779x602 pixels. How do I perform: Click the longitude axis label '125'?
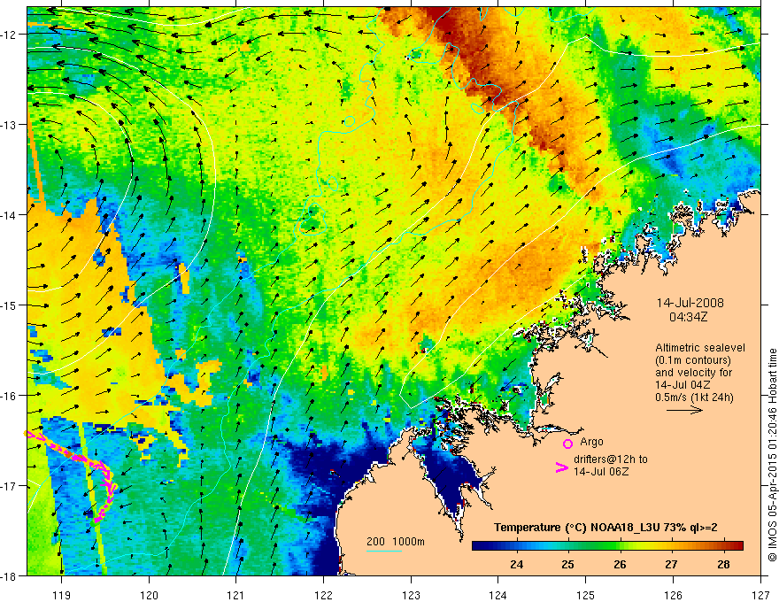point(586,595)
